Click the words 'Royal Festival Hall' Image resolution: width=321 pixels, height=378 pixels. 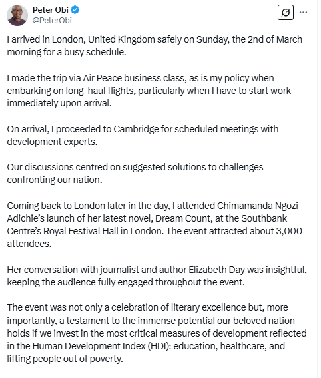click(x=81, y=231)
